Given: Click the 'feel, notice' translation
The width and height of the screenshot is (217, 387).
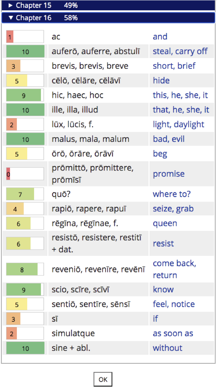Looking at the screenshot, I should pyautogui.click(x=174, y=304).
